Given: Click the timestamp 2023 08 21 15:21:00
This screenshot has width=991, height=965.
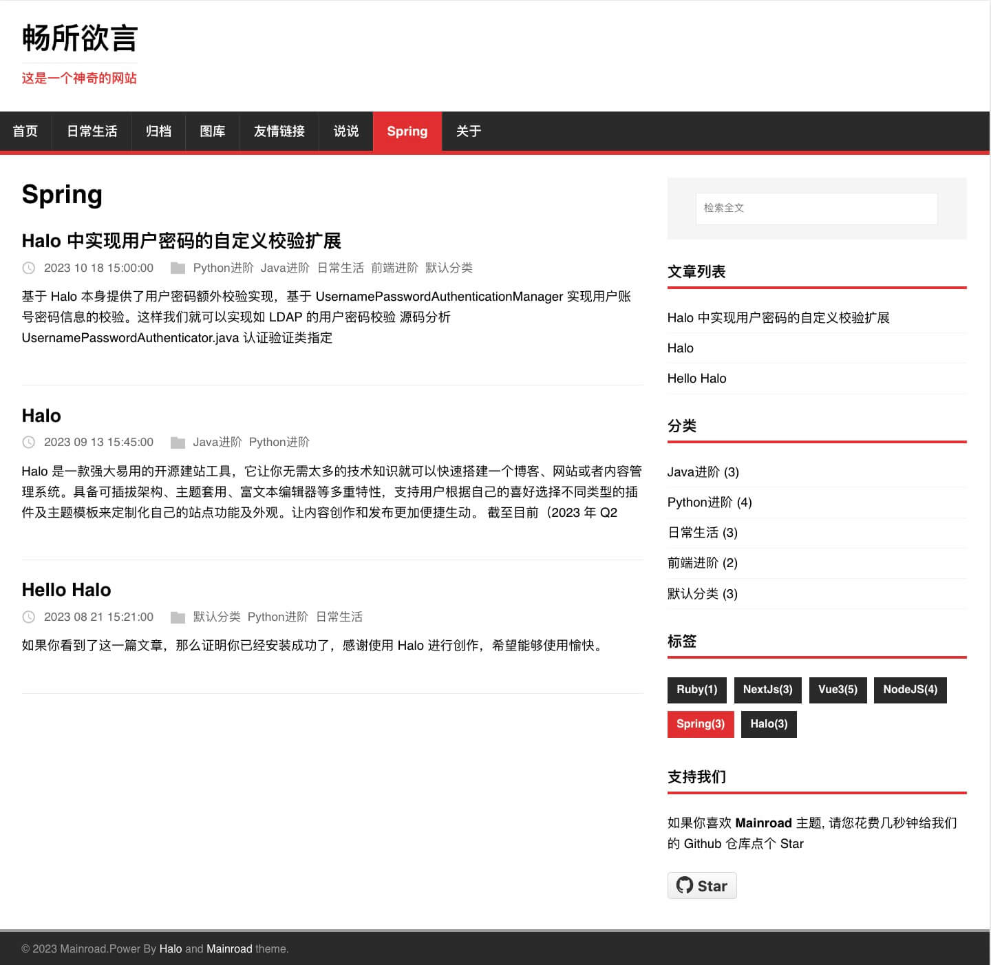Looking at the screenshot, I should click(98, 617).
